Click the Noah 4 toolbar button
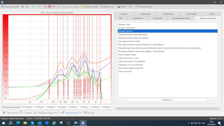The width and height of the screenshot is (224, 126). click(x=122, y=7)
